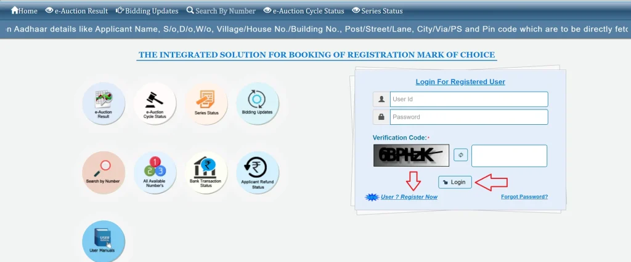631x262 pixels.
Task: Focus the User Id input field
Action: (468, 99)
